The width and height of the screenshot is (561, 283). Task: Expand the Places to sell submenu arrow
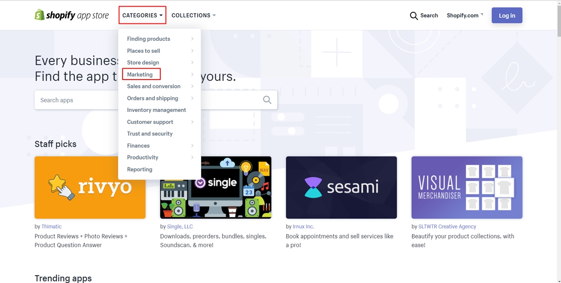192,51
